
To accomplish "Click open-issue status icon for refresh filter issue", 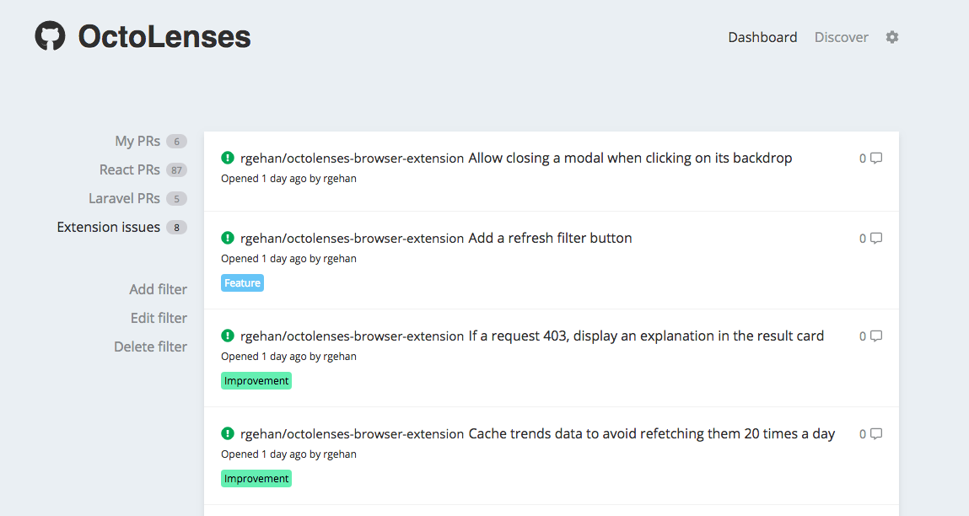I will 228,238.
